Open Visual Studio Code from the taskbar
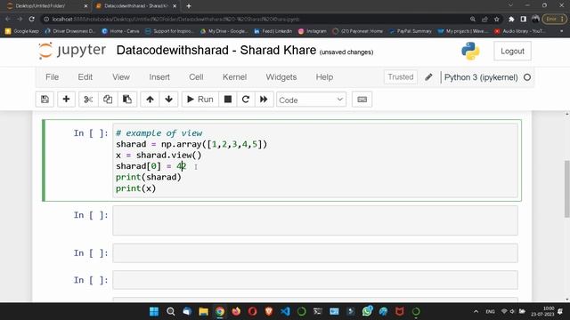The width and height of the screenshot is (570, 320). 285,311
